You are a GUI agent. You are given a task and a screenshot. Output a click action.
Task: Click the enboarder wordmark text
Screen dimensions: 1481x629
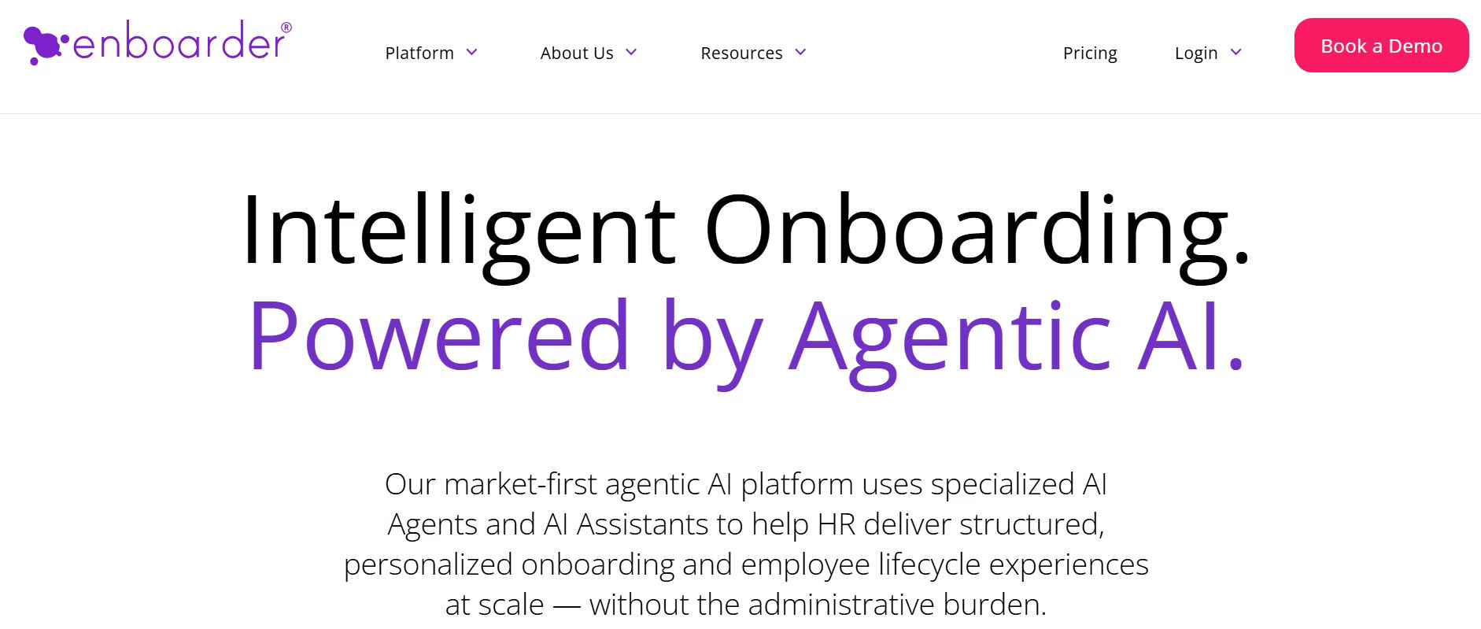click(178, 43)
